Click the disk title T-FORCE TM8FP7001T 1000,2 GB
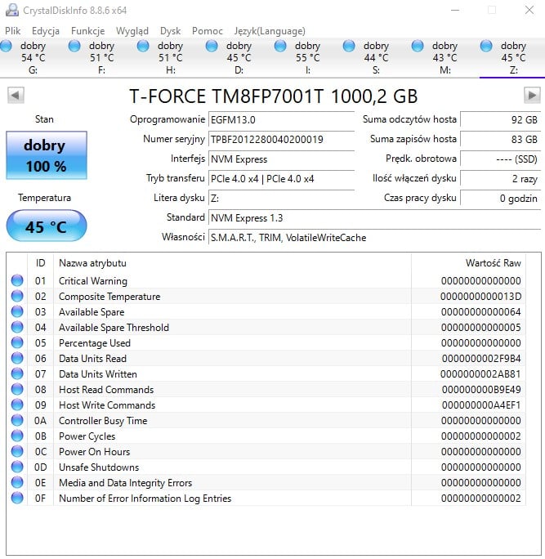 click(x=273, y=96)
